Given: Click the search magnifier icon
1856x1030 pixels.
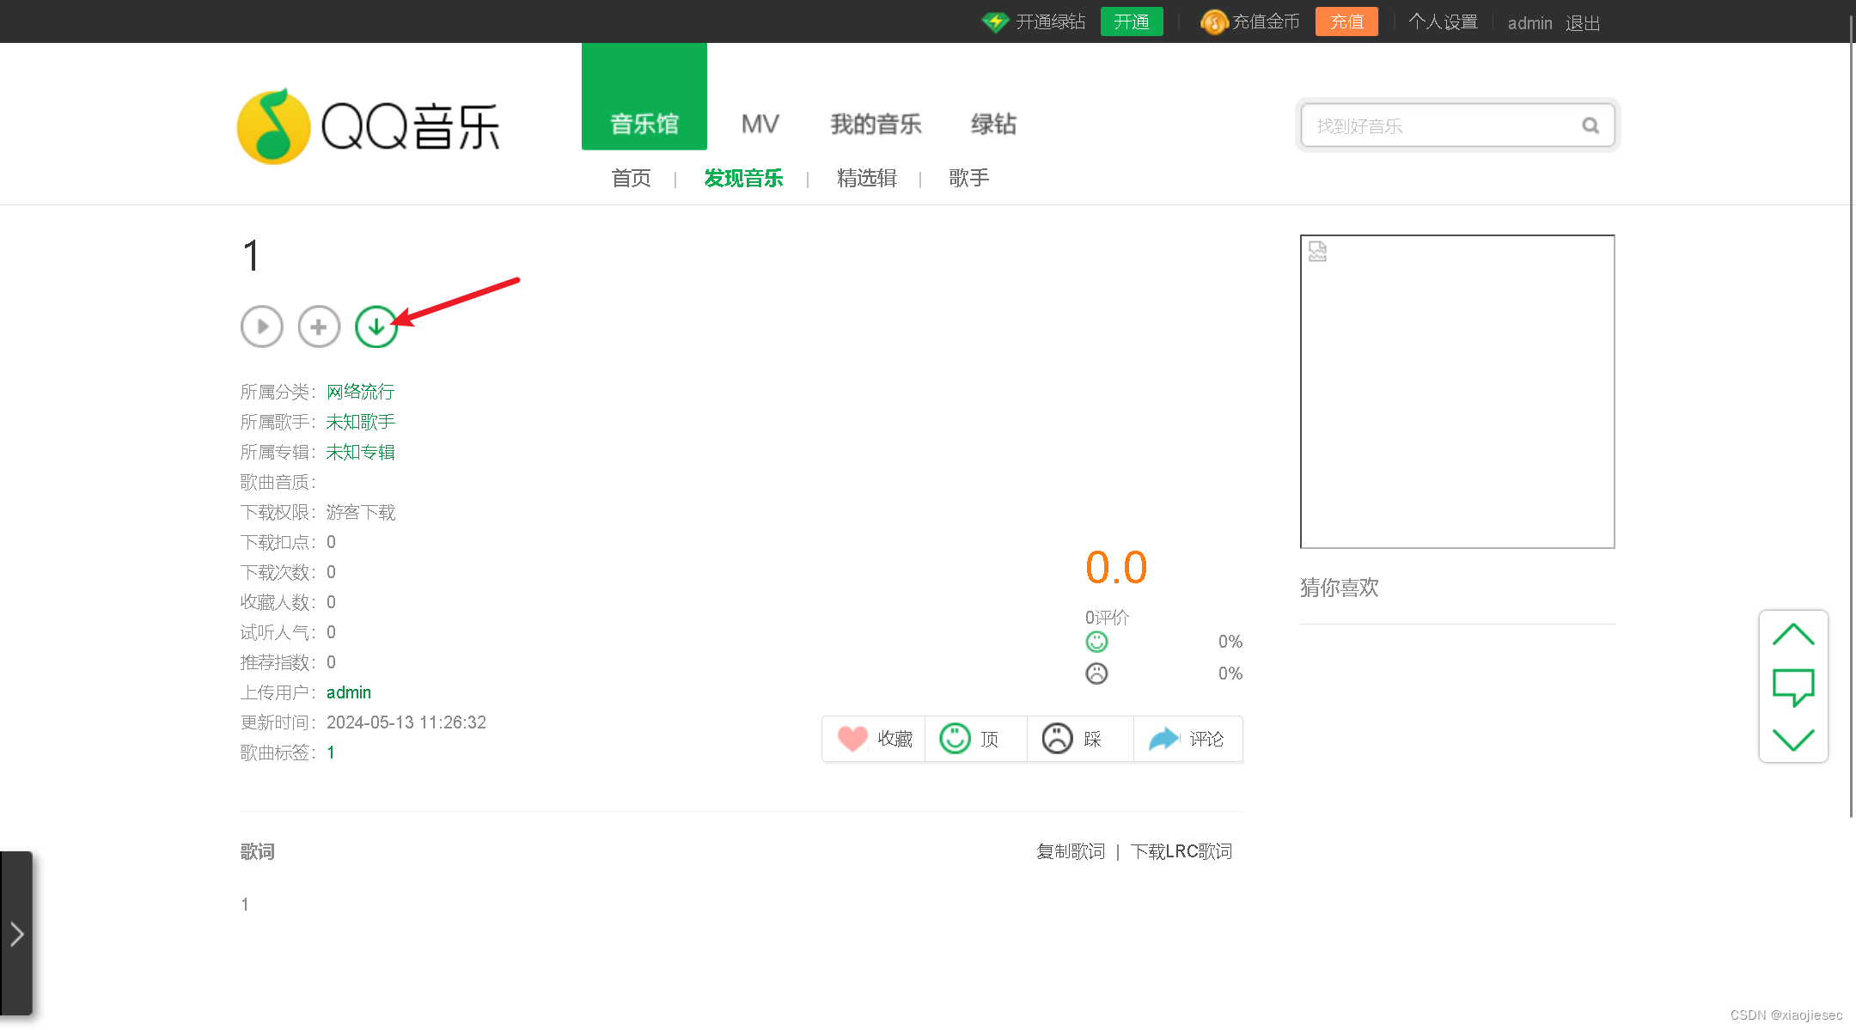Looking at the screenshot, I should point(1590,125).
